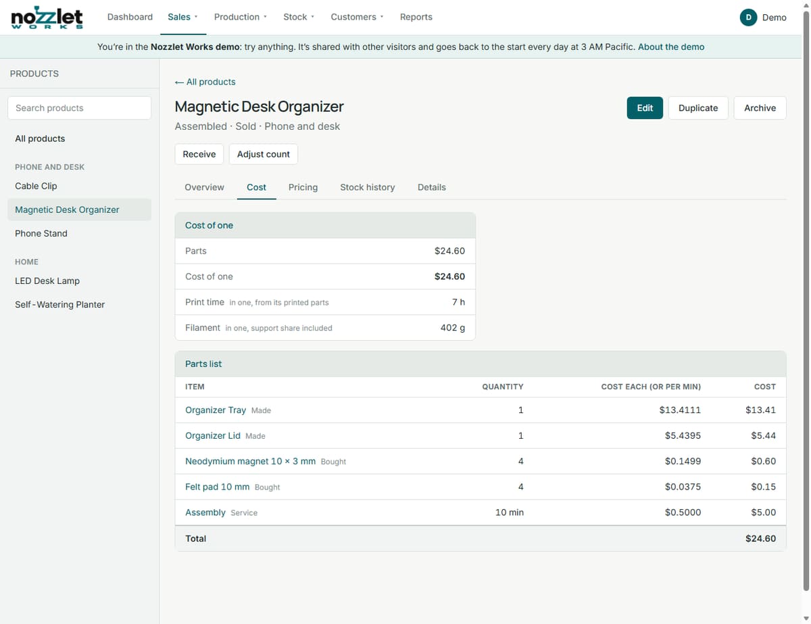Click the $0.1499 cost each value
The width and height of the screenshot is (811, 624).
(x=683, y=461)
